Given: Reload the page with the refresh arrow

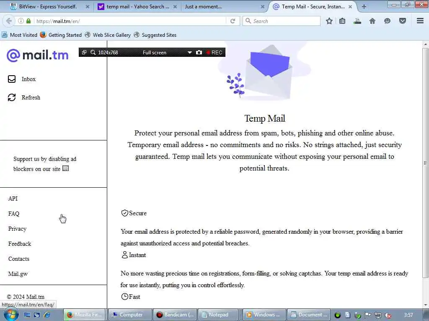Looking at the screenshot, I should click(x=233, y=21).
